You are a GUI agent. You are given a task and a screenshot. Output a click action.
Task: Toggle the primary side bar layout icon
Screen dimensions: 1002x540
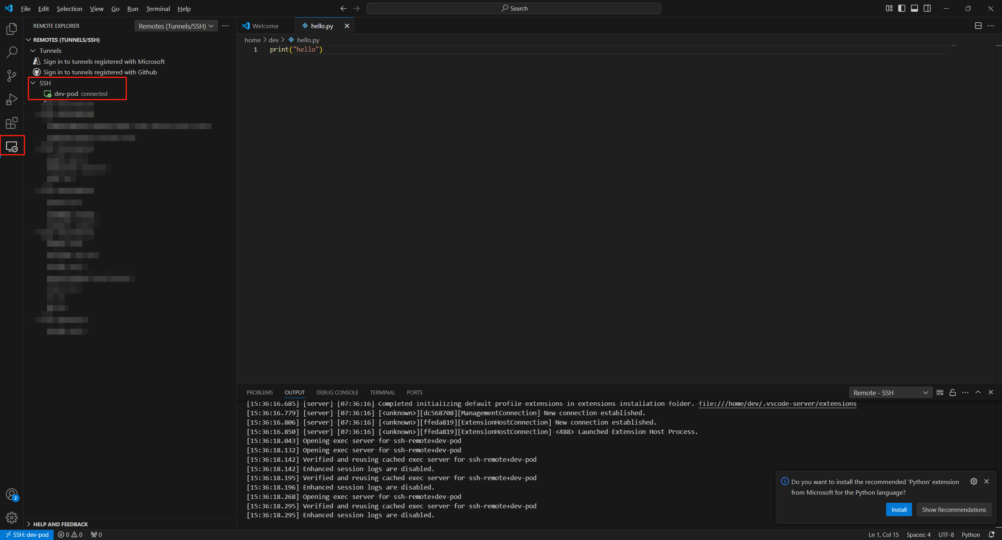pyautogui.click(x=902, y=8)
